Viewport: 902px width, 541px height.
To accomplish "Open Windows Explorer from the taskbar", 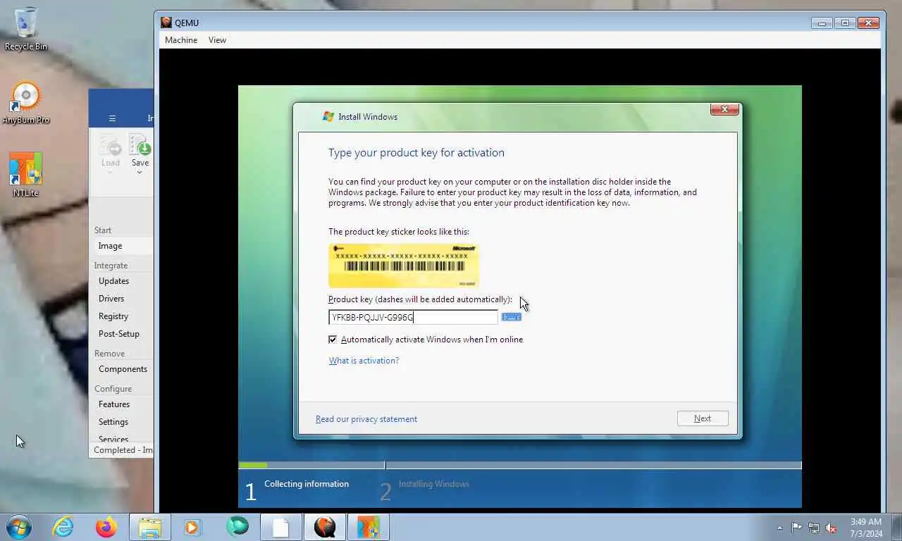I will coord(150,527).
